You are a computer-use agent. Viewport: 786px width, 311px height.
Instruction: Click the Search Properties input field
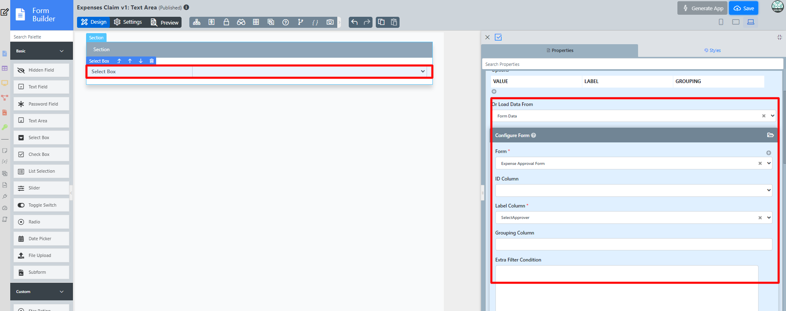(632, 64)
